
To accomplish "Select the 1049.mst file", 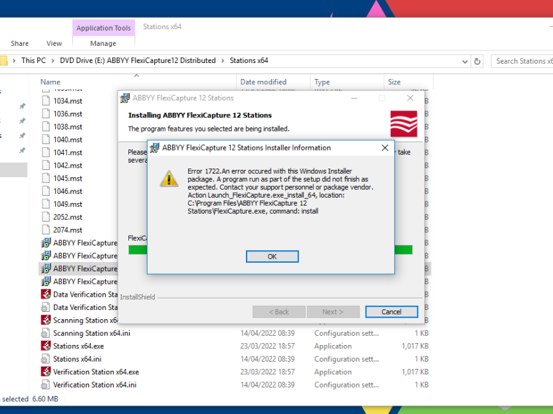I will (x=67, y=204).
